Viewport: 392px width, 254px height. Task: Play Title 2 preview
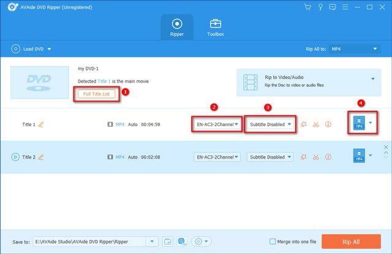coord(15,157)
